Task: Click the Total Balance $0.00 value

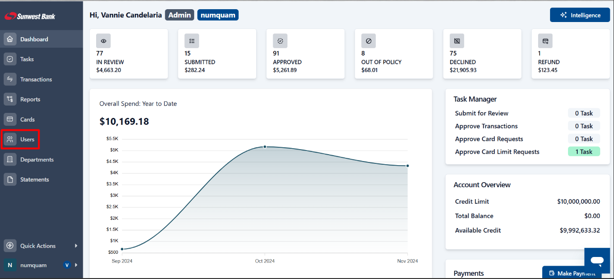Action: pos(592,216)
